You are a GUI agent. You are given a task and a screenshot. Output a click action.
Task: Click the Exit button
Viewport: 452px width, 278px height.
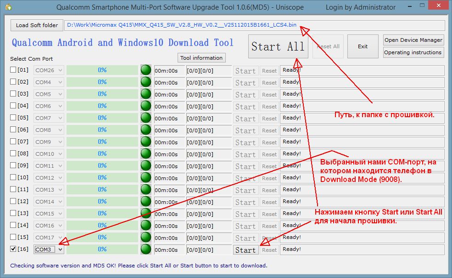coord(363,46)
